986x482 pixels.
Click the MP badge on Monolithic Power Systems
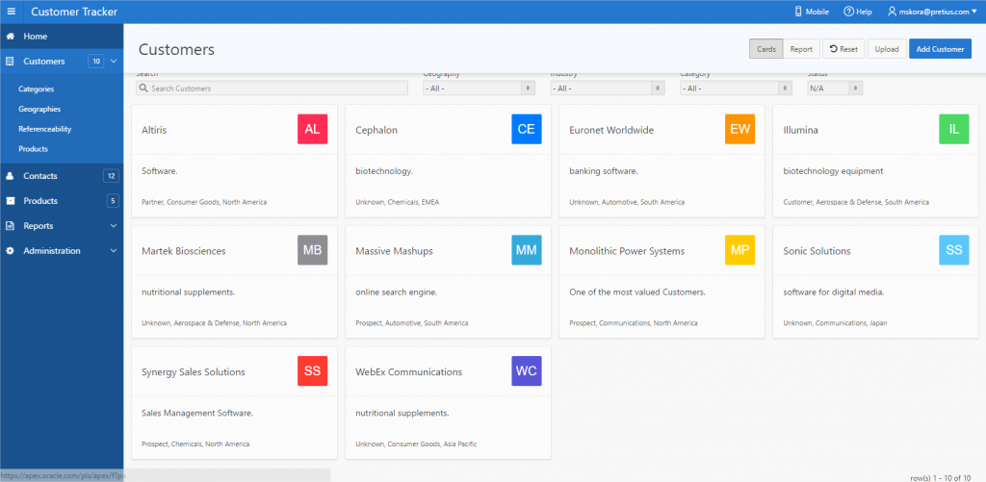tap(740, 250)
